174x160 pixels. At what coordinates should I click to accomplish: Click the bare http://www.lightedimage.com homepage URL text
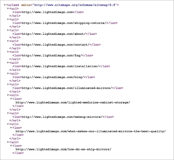point(47,12)
